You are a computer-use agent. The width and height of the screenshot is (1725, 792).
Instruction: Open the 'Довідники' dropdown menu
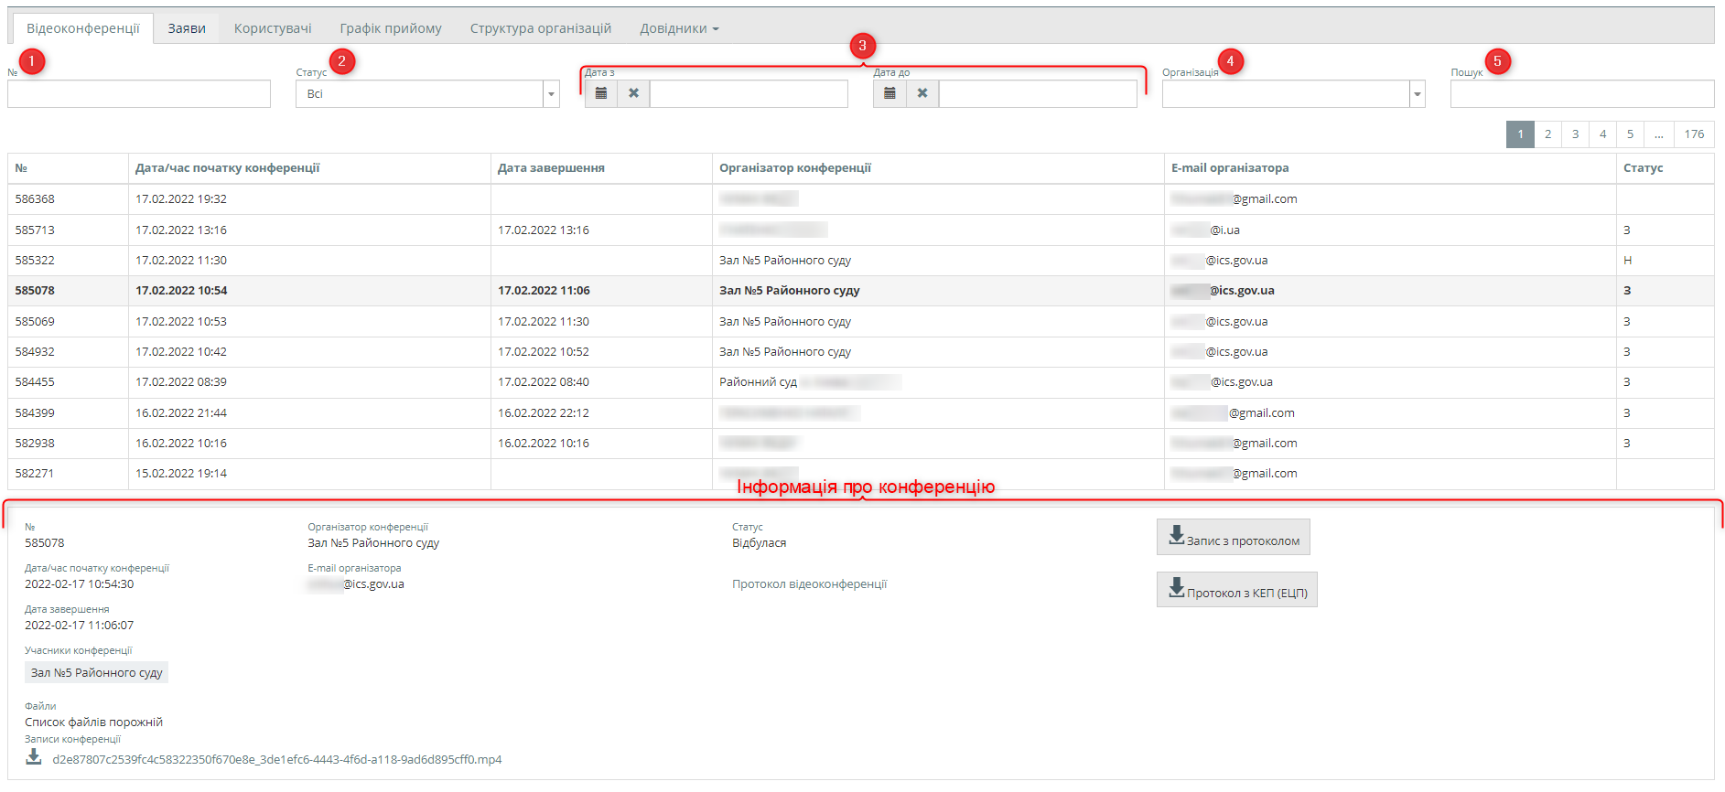[678, 28]
